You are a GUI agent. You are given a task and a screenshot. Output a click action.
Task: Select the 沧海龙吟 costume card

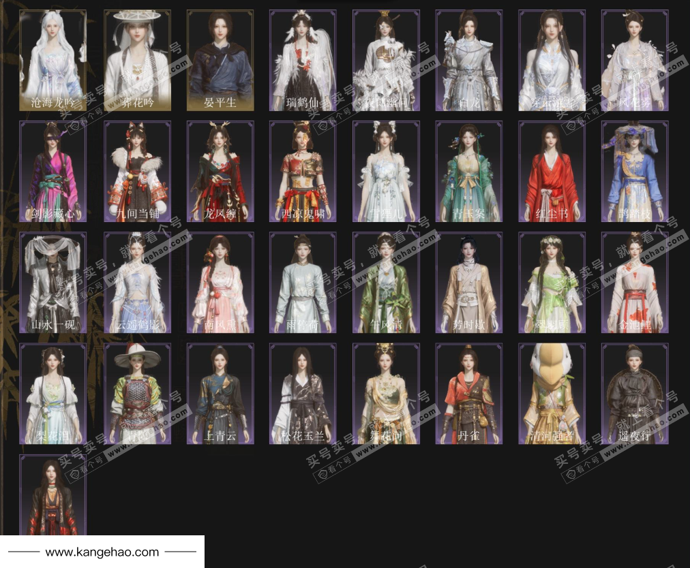click(x=53, y=60)
